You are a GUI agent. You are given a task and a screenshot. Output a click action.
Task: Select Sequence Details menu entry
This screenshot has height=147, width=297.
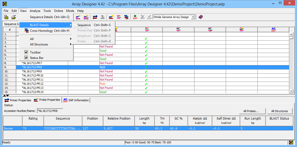[x=46, y=17]
